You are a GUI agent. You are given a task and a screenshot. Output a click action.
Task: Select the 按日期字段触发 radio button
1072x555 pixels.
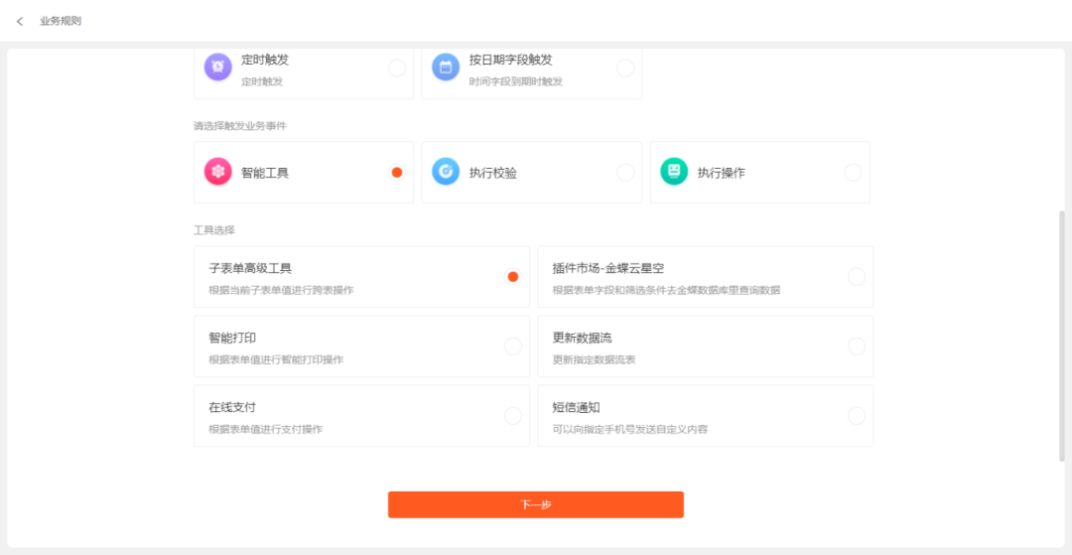[x=625, y=68]
